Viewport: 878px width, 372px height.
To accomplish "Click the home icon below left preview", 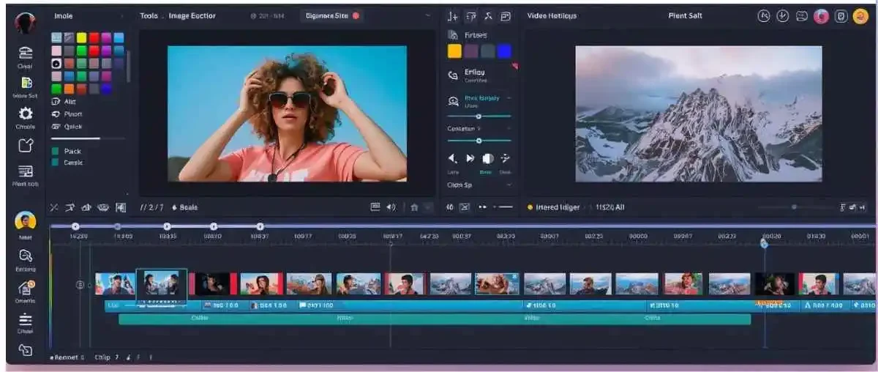I will click(x=414, y=208).
